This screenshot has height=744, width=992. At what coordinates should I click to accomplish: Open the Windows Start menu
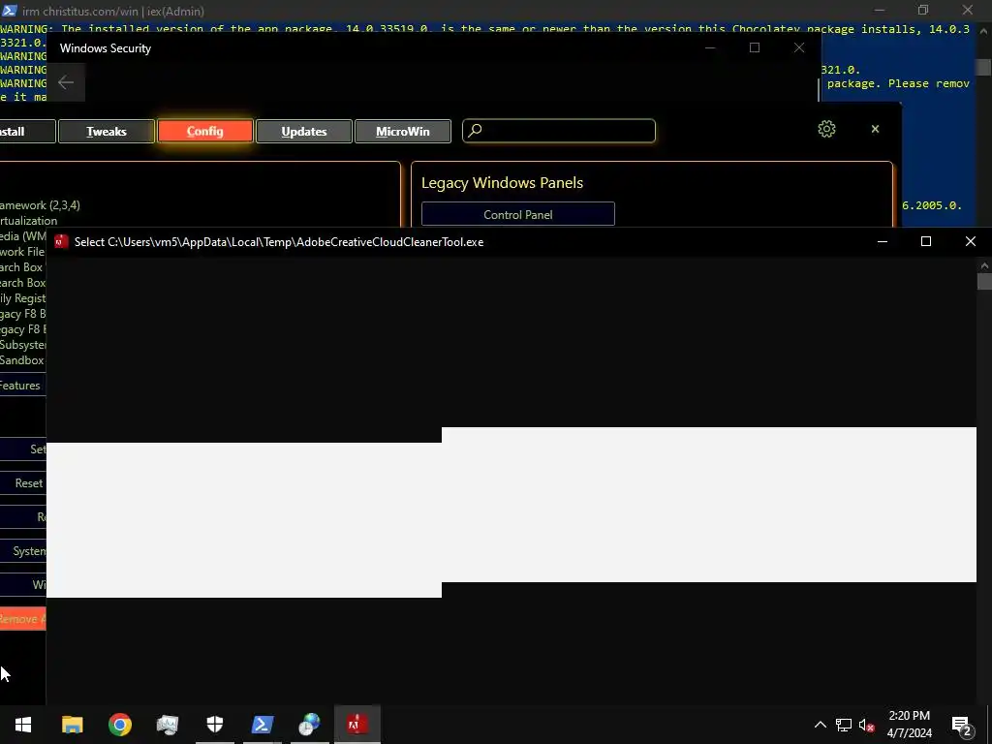click(23, 725)
